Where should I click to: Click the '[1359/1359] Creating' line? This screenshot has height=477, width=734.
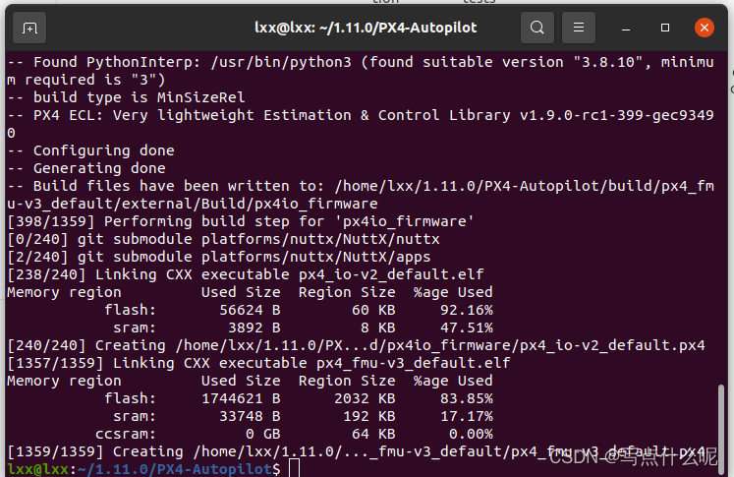(356, 451)
